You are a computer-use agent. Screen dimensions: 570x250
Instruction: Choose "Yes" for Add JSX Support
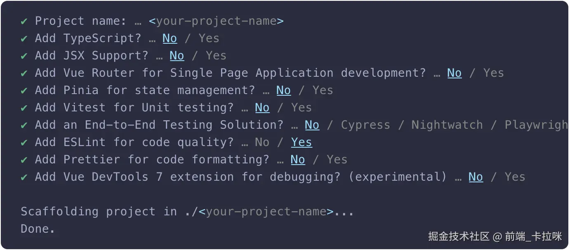[x=216, y=56]
